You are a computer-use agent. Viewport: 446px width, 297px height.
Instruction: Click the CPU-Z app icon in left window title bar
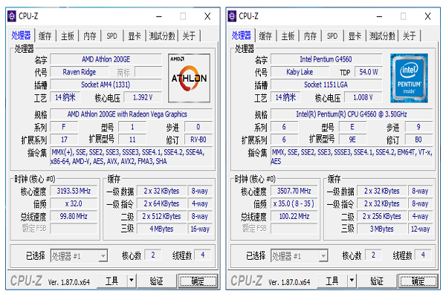coord(12,16)
